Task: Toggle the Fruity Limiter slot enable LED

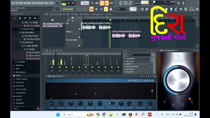Action: (154, 69)
